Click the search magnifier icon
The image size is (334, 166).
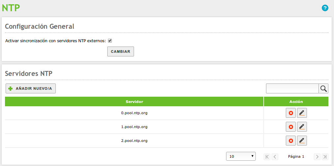tap(323, 88)
